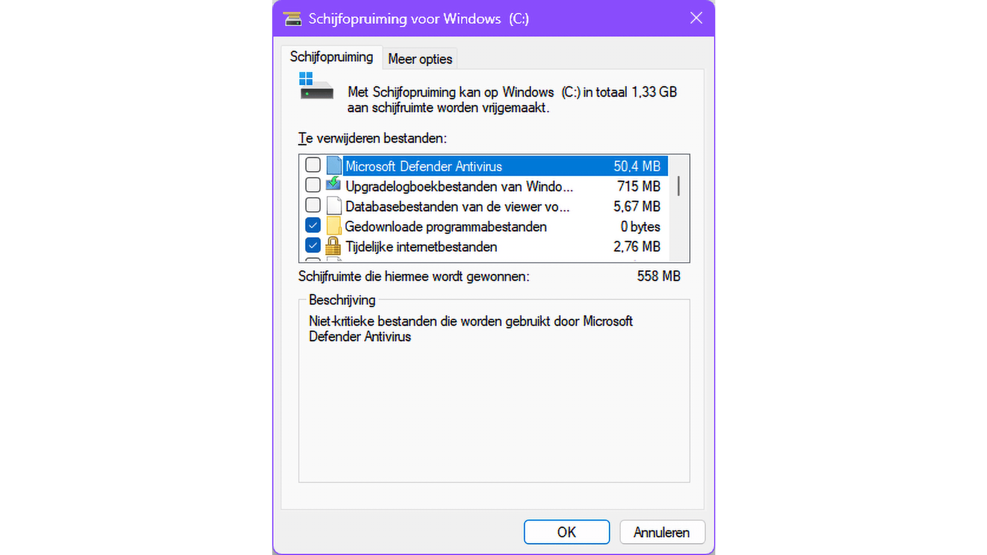Click the file list scrollbar thumb
The width and height of the screenshot is (987, 555).
[679, 186]
